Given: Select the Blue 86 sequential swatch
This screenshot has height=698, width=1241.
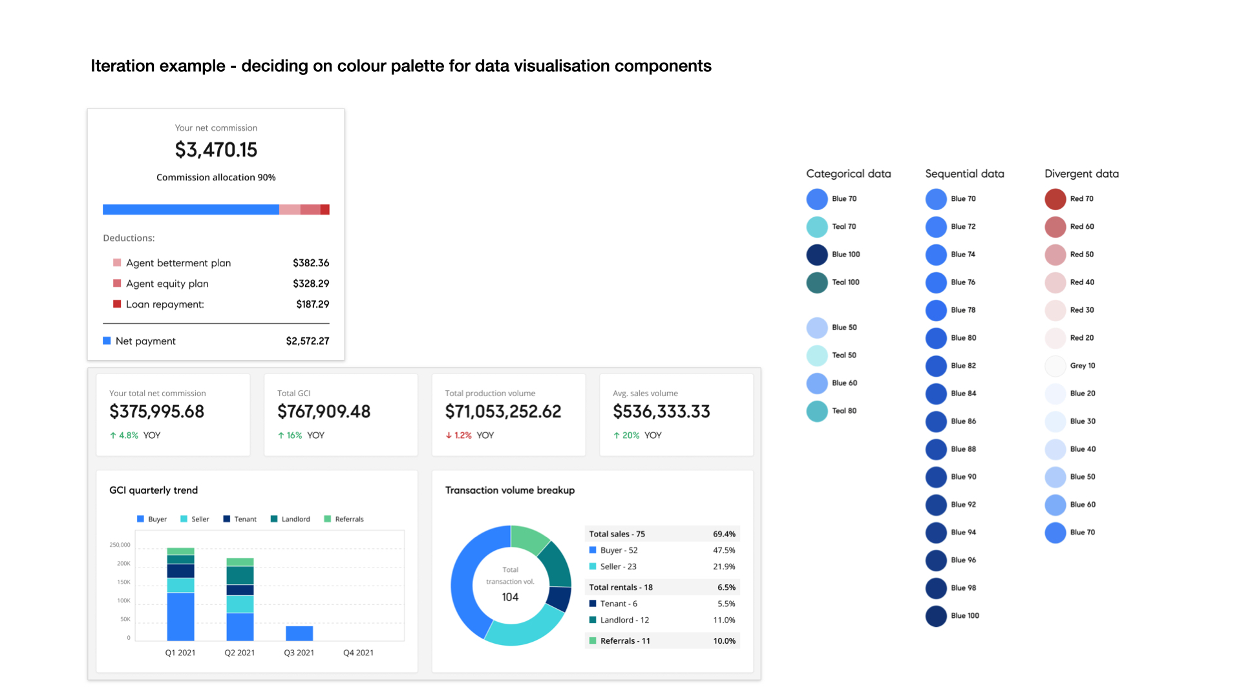Looking at the screenshot, I should (x=936, y=421).
